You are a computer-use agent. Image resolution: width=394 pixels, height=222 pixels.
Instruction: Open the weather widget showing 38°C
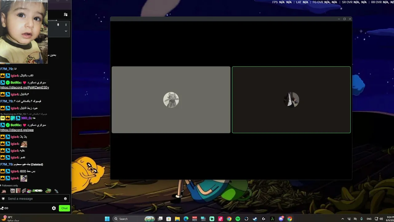[10, 219]
